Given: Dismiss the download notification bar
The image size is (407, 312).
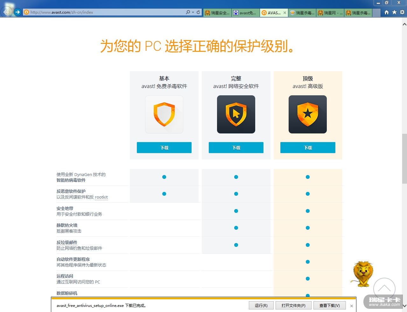Looking at the screenshot, I should point(352,306).
